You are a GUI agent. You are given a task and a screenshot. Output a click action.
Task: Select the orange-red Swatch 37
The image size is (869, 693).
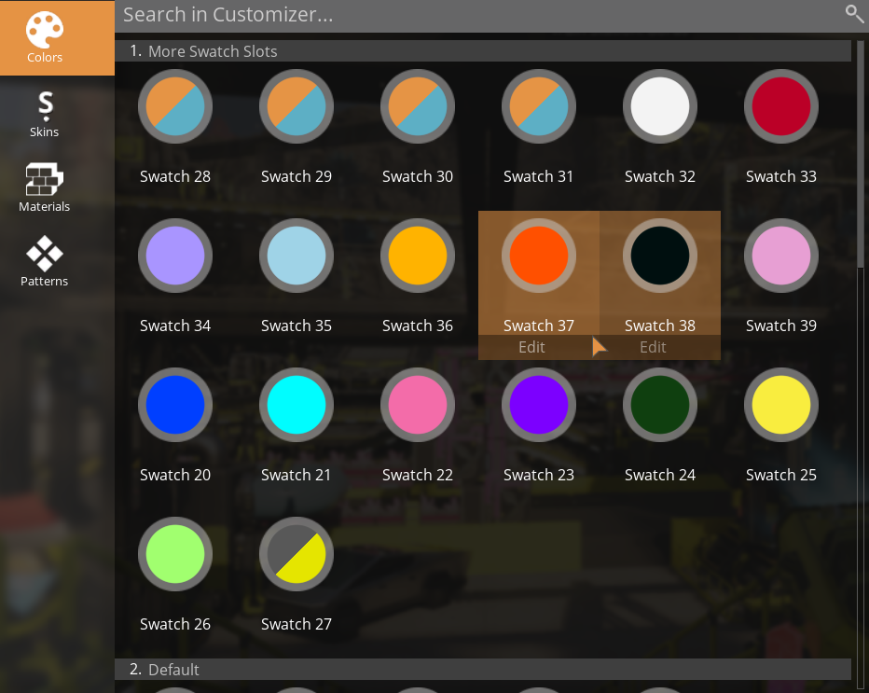click(x=539, y=256)
